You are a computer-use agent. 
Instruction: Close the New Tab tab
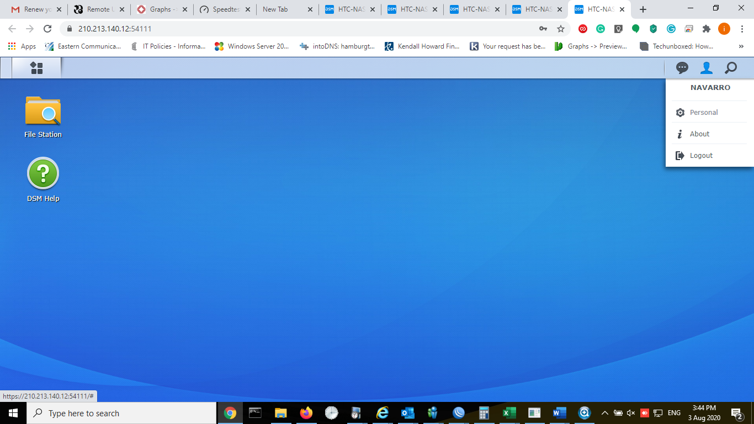(310, 9)
